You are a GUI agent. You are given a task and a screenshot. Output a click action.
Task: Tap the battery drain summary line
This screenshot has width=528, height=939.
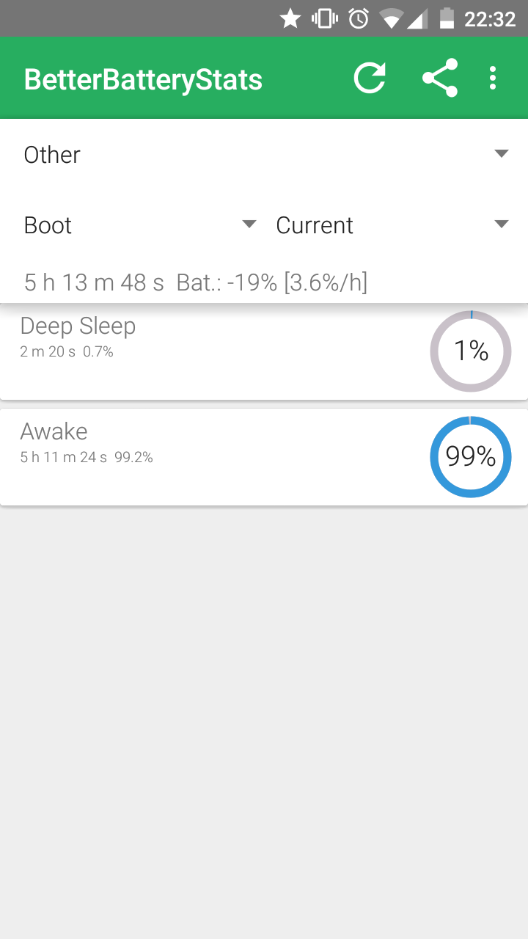(x=196, y=282)
